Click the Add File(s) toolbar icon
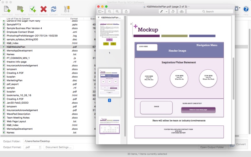251x157 pixels. click(x=7, y=9)
